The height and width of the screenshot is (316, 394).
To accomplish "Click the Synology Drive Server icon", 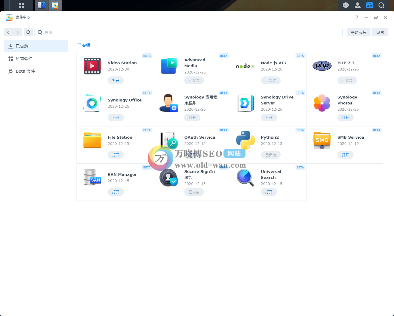I will coord(246,103).
